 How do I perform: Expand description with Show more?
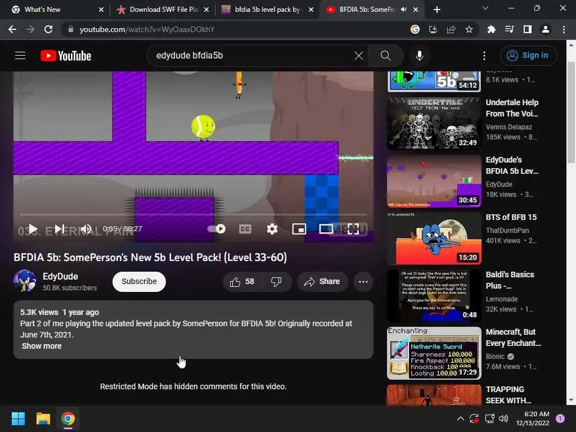(x=42, y=346)
